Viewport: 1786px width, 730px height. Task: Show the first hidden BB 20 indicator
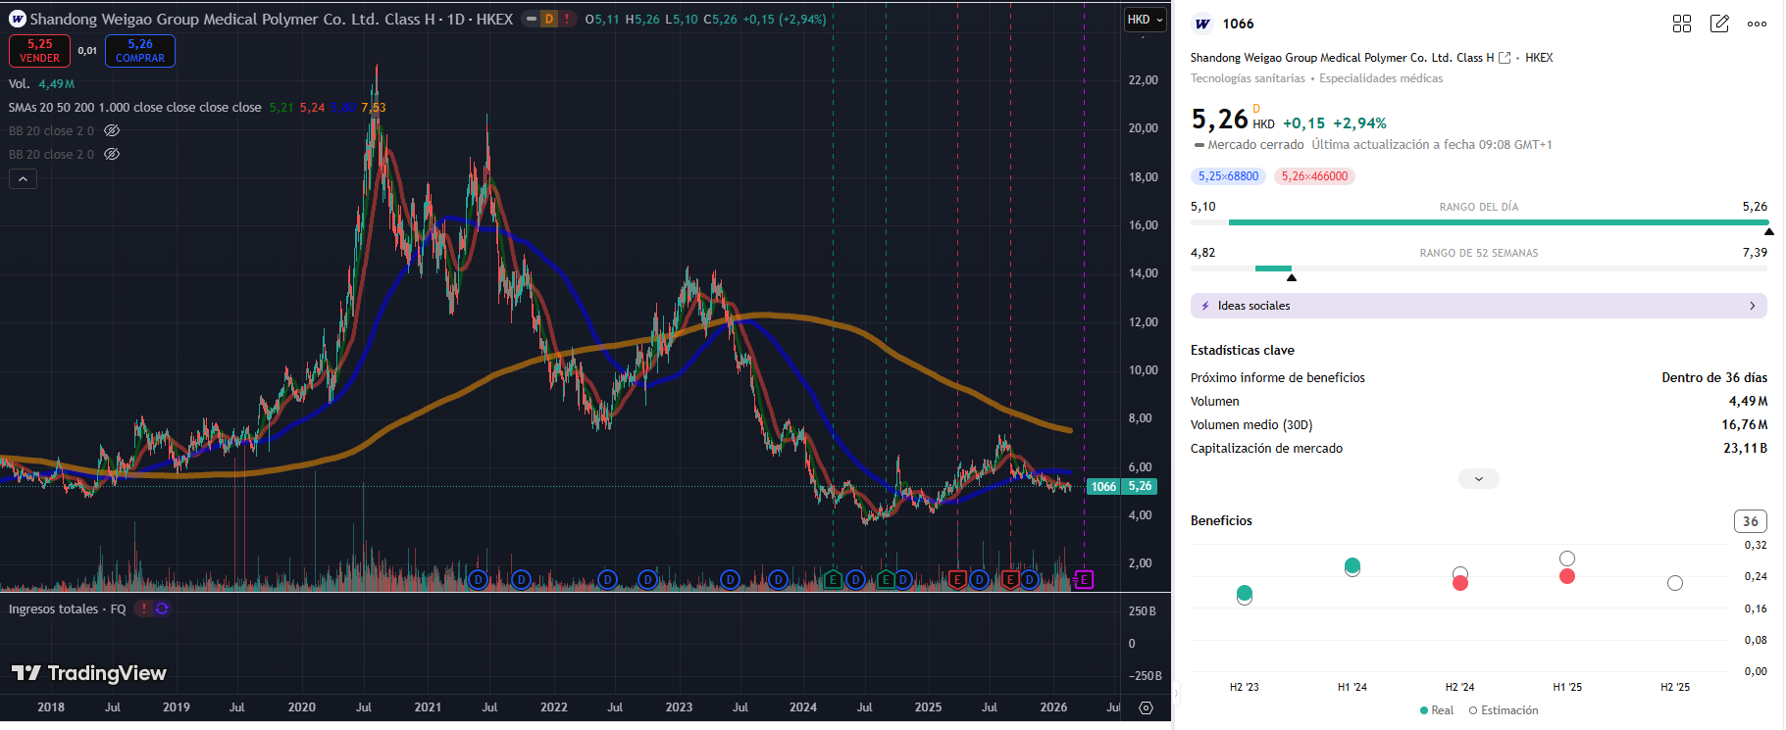(x=112, y=130)
